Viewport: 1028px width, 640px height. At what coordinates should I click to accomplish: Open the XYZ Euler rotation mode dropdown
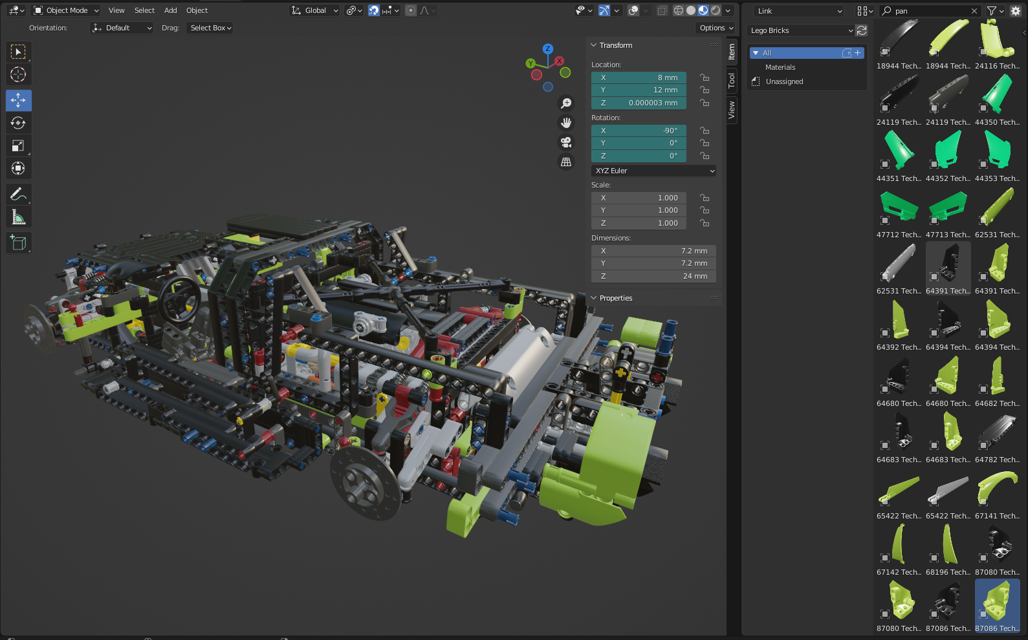coord(653,171)
